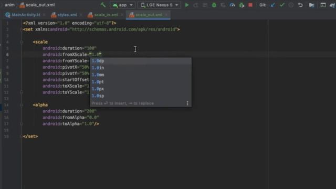Click the android:duration="200" attribute
336x189 pixels.
[69, 111]
